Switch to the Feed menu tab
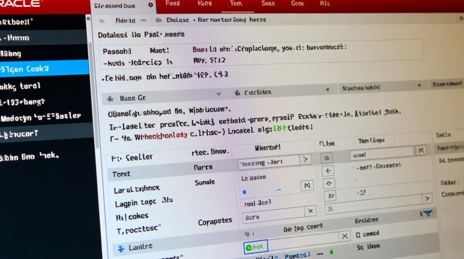 (173, 4)
